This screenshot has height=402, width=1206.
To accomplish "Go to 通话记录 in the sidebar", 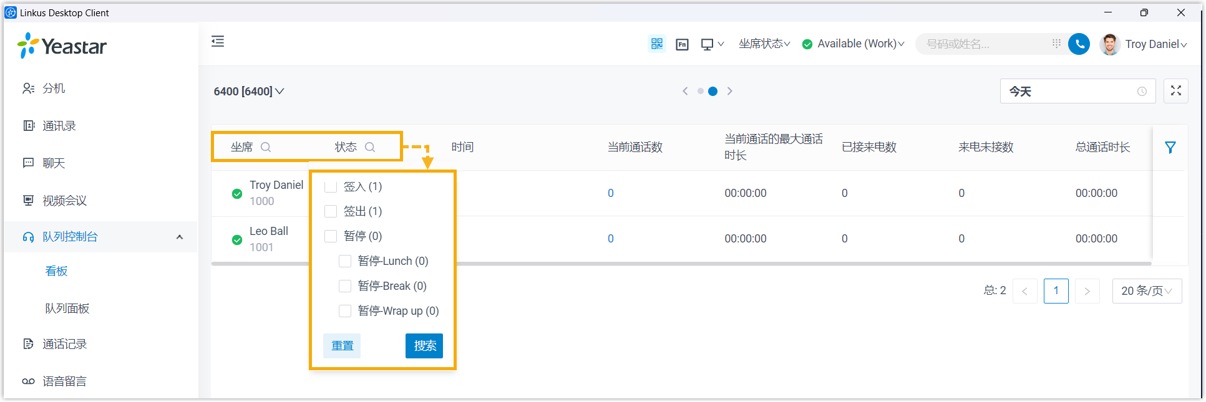I will (x=64, y=344).
